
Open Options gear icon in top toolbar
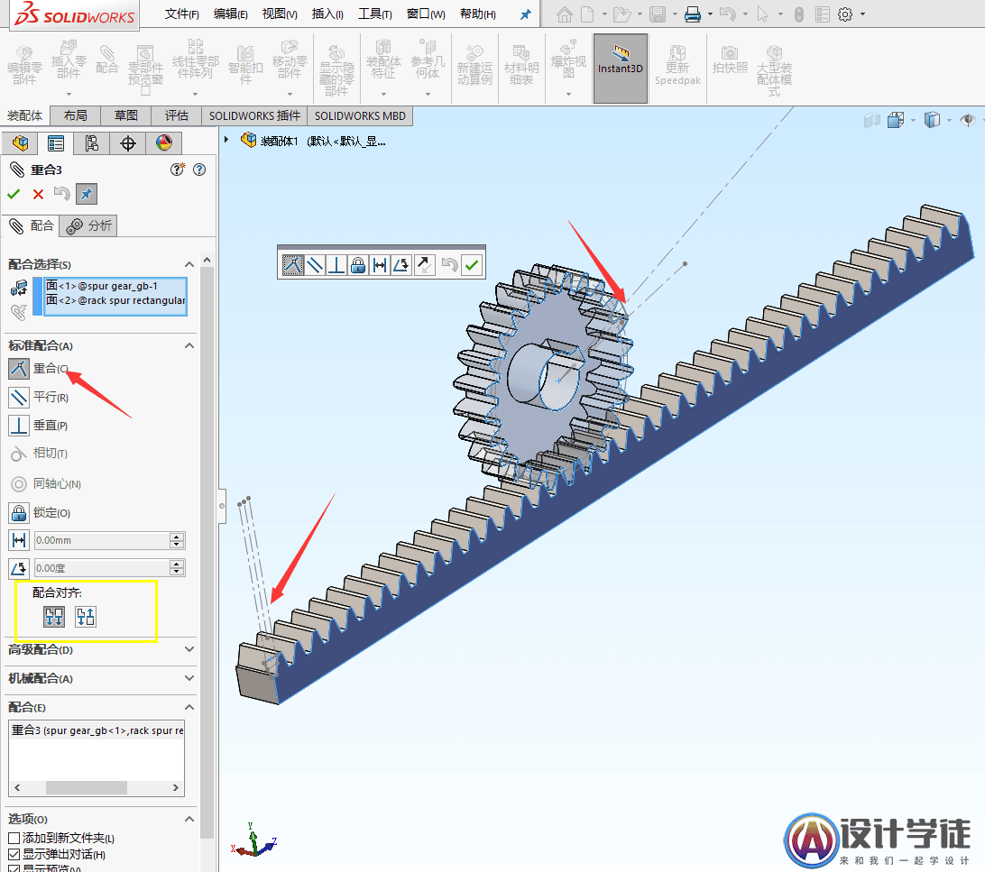pos(845,14)
